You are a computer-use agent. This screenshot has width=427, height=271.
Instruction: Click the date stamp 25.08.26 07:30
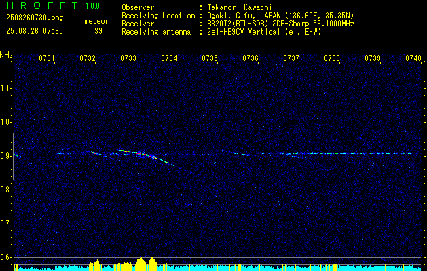pos(35,31)
